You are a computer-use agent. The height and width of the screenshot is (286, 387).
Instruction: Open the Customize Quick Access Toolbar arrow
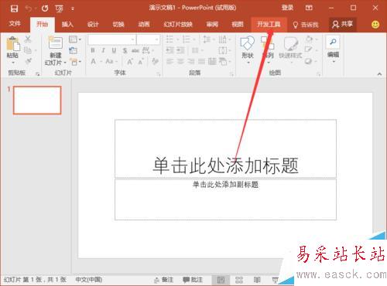73,9
